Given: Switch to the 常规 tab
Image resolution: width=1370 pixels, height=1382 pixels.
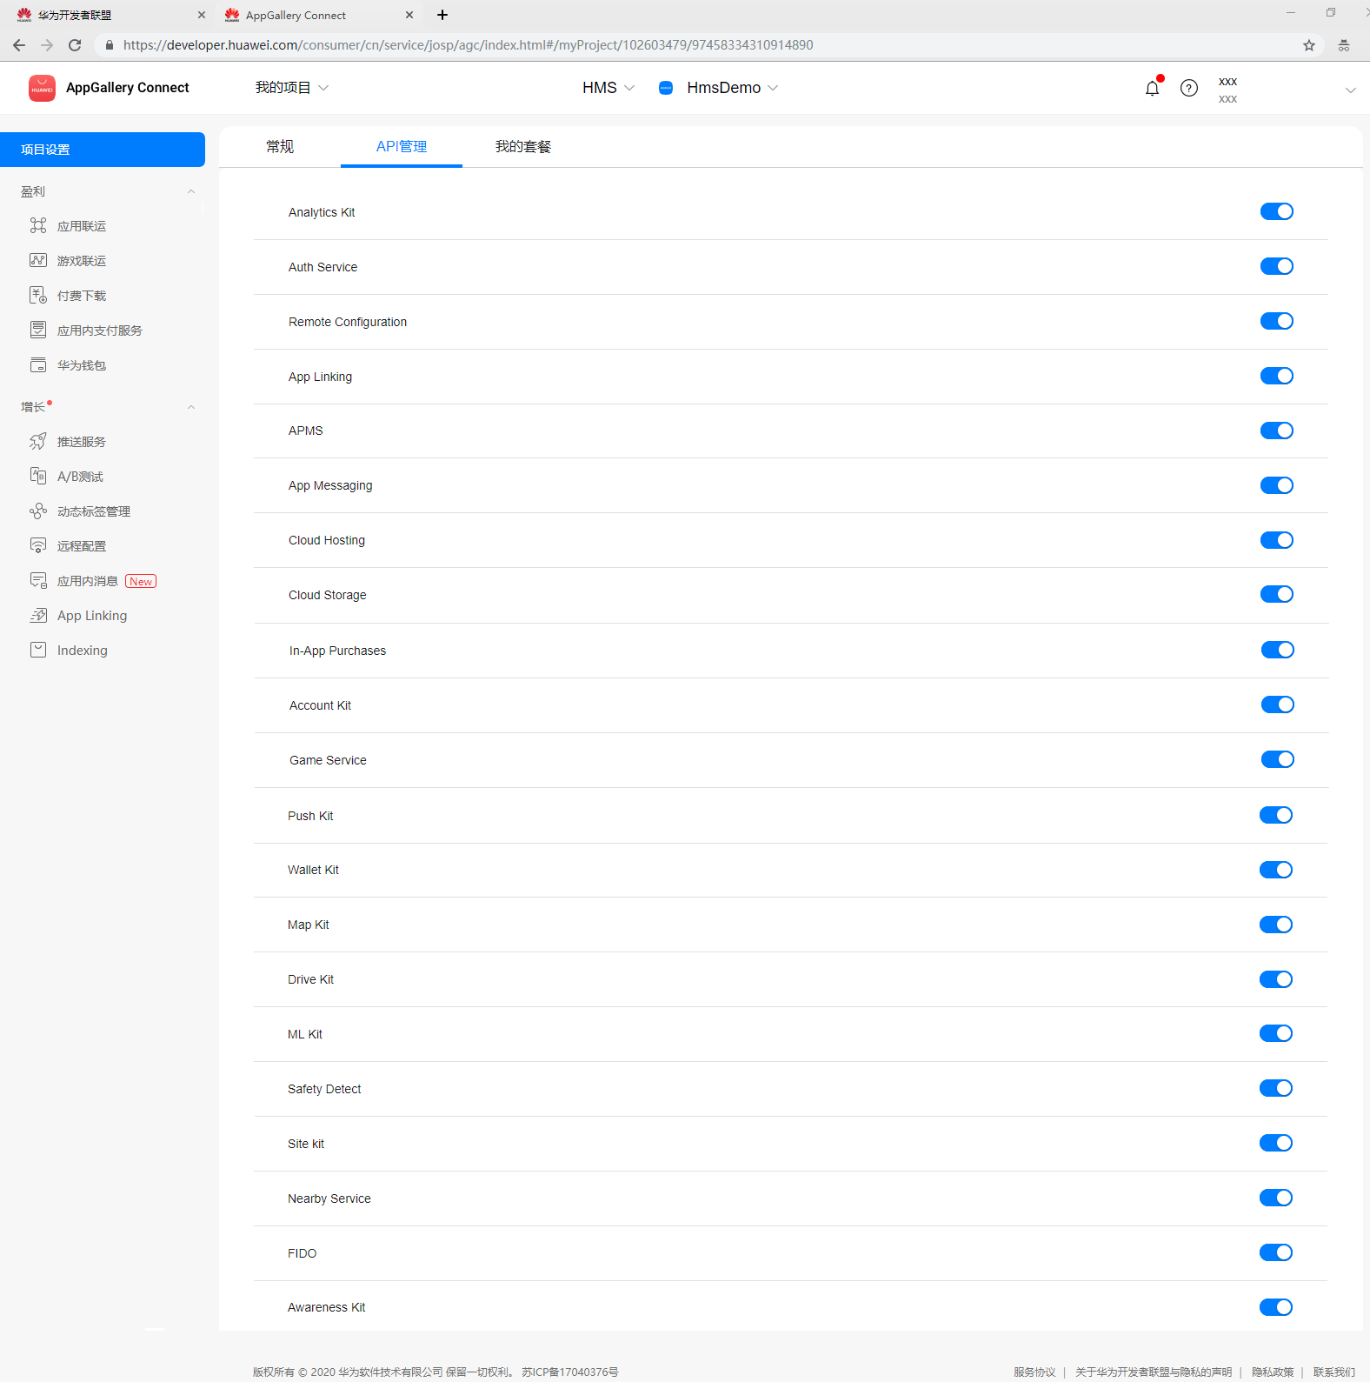Looking at the screenshot, I should point(280,147).
